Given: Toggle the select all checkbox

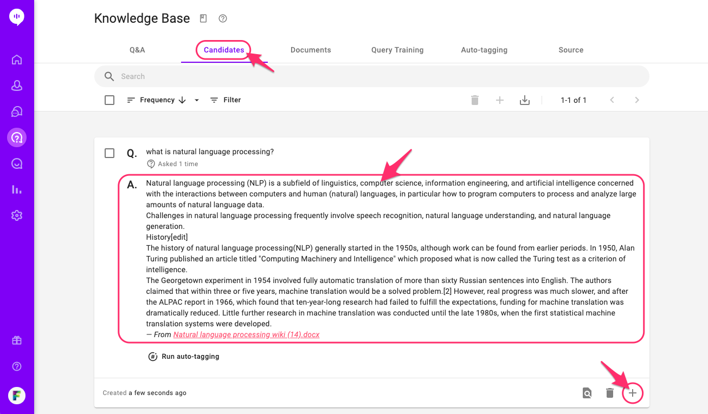Looking at the screenshot, I should click(x=110, y=100).
